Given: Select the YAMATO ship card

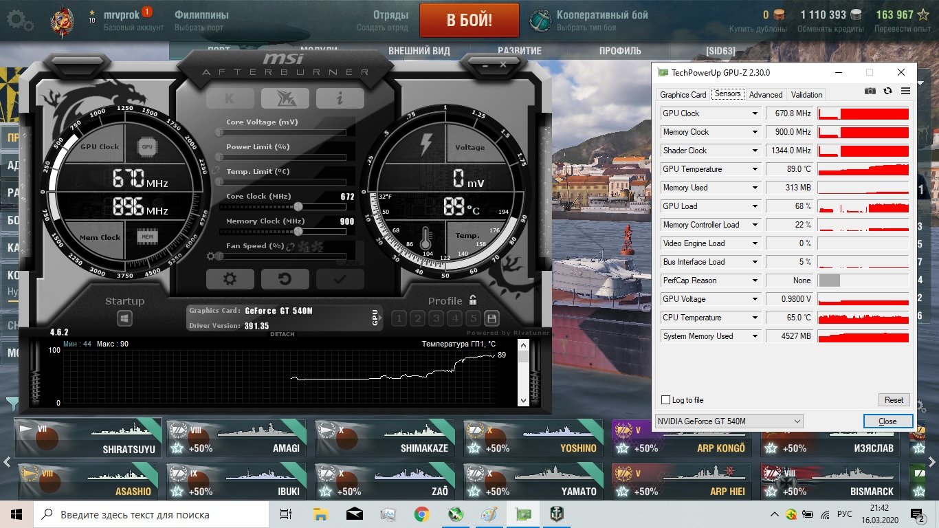Looking at the screenshot, I should (x=533, y=481).
